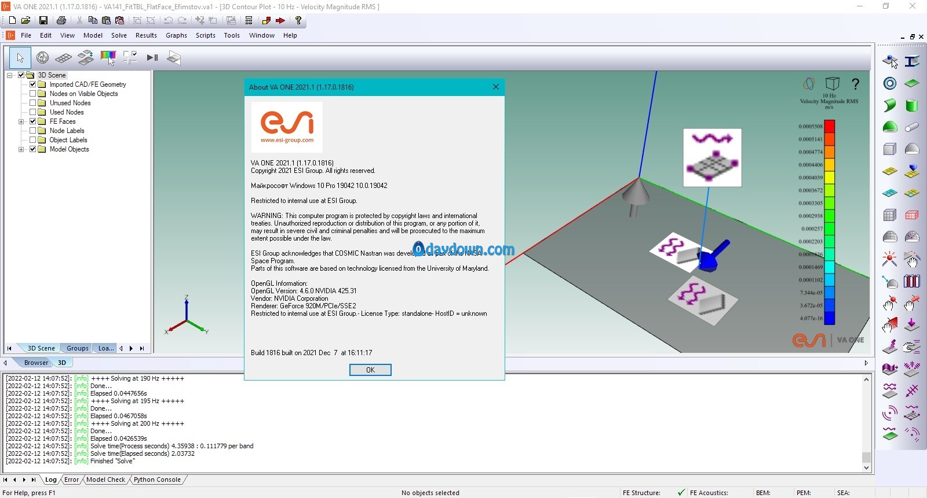This screenshot has height=498, width=927.
Task: Open a file using the folder toolbar icon
Action: click(26, 20)
